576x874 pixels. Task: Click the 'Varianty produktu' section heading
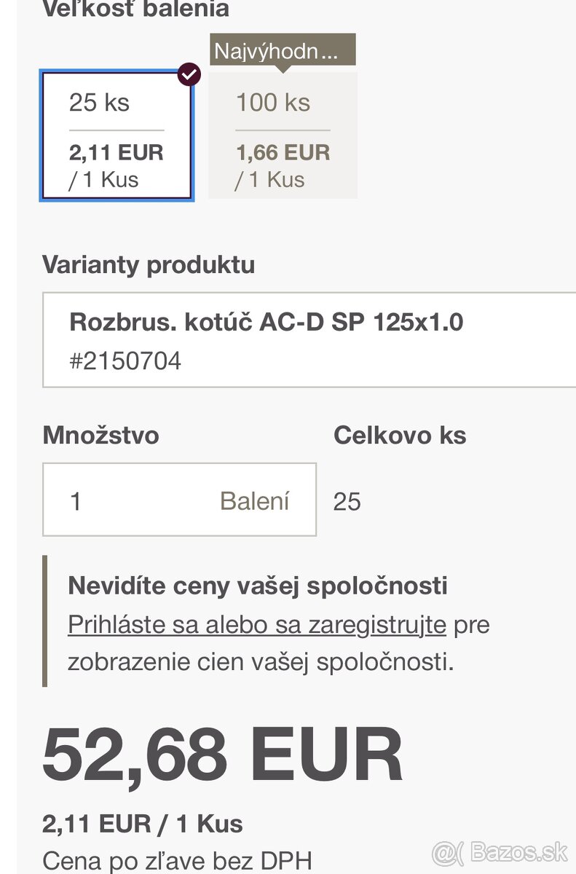pos(149,266)
